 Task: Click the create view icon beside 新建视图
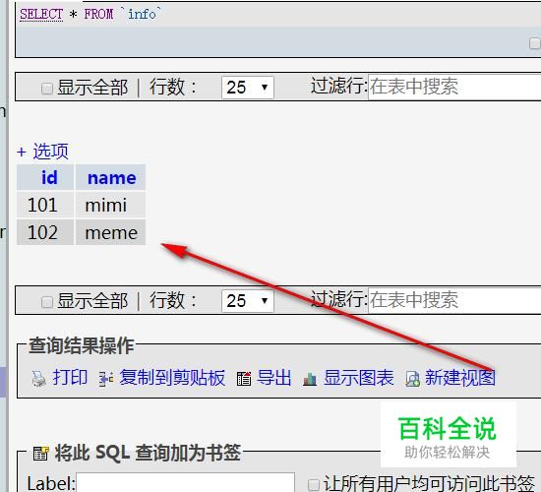(413, 379)
